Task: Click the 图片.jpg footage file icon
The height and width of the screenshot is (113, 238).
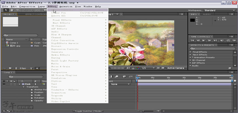Action: 7,46
